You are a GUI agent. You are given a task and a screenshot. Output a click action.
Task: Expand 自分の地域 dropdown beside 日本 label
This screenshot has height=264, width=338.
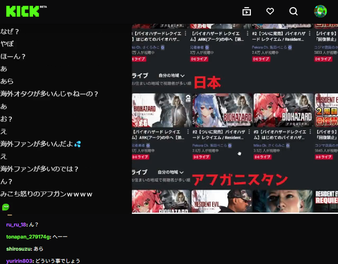(171, 75)
